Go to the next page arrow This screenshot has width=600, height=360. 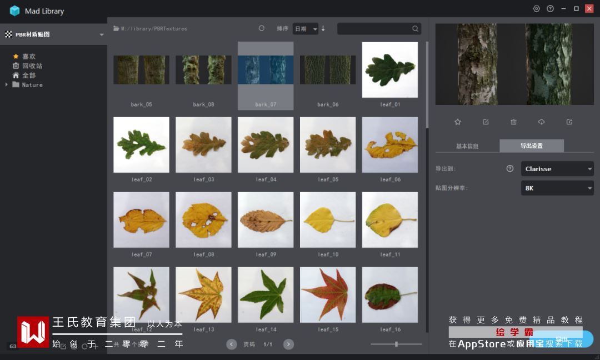click(288, 344)
